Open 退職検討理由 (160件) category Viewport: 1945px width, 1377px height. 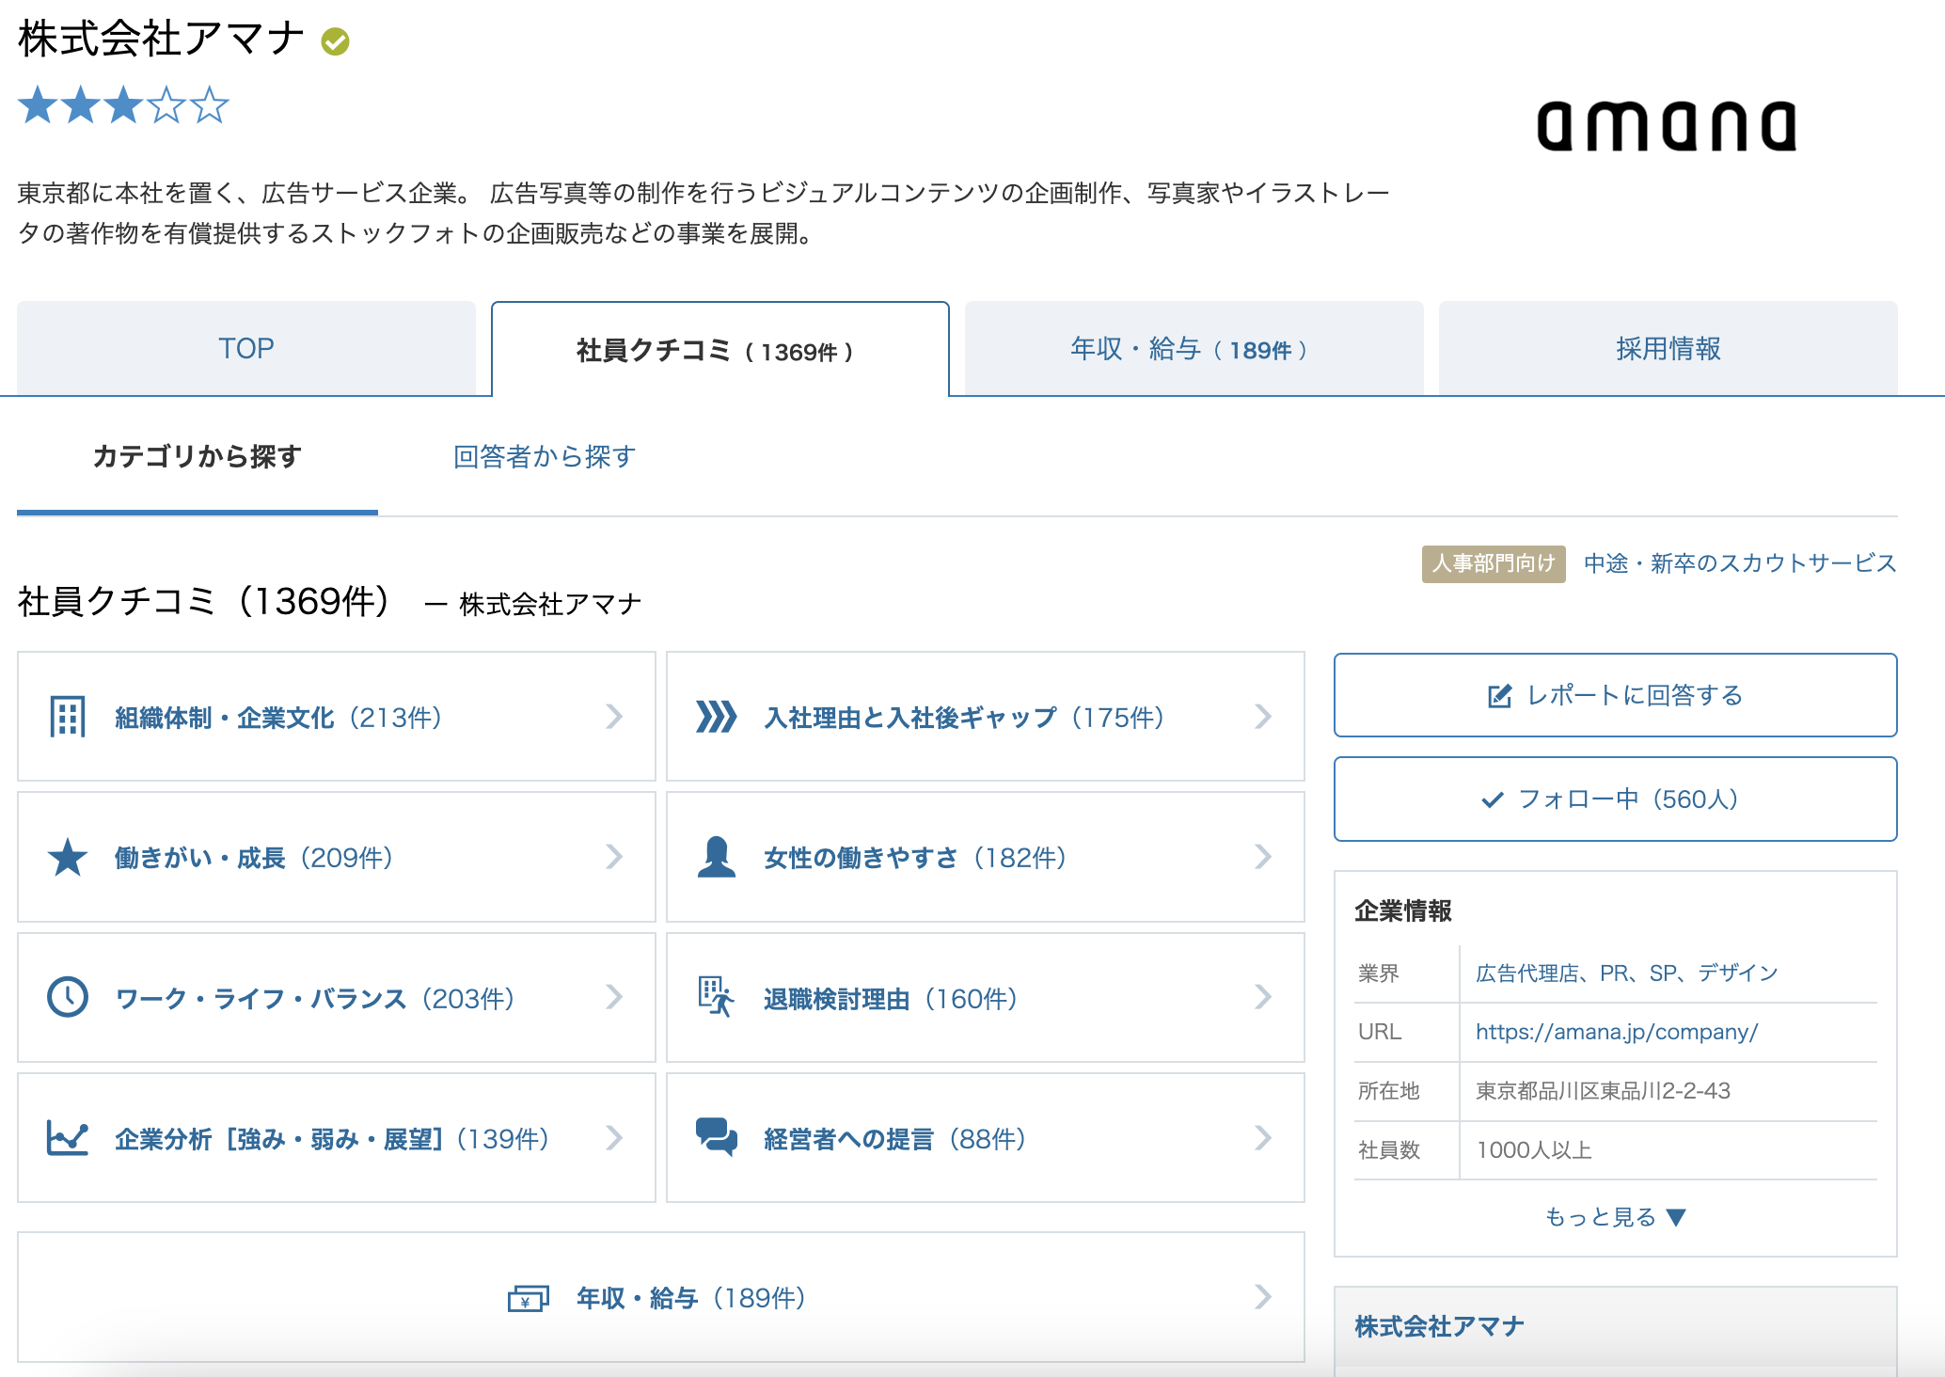986,997
